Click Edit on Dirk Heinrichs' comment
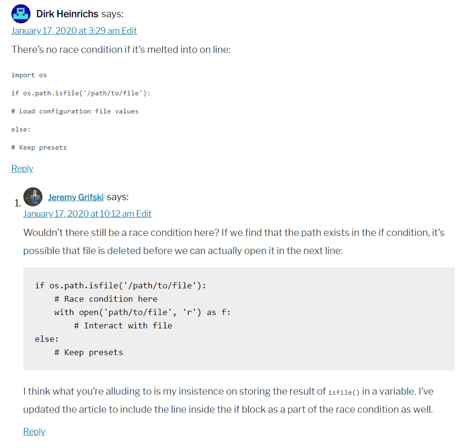 pos(130,30)
